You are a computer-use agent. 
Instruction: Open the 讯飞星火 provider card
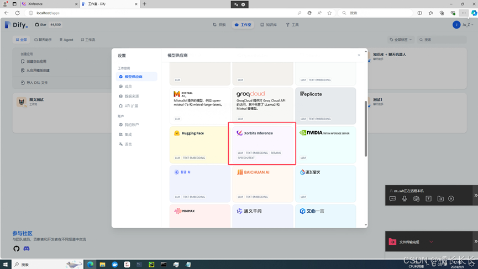pyautogui.click(x=325, y=184)
